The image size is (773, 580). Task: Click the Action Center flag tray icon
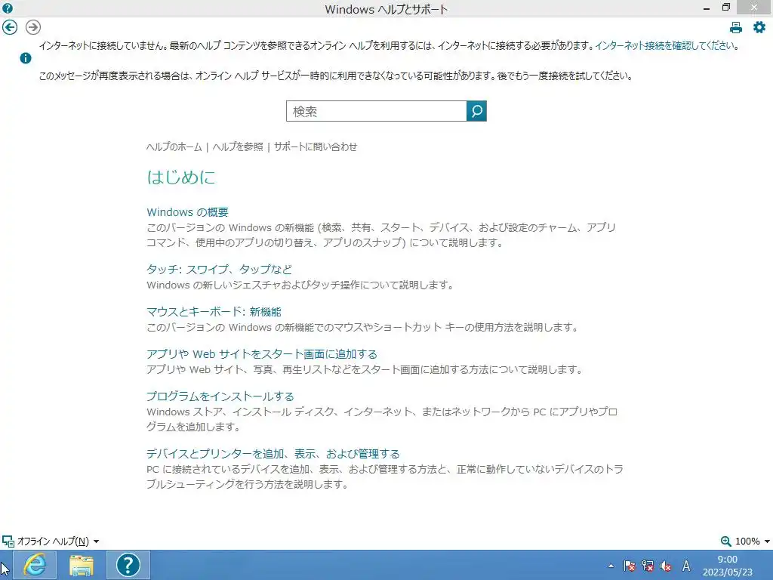[629, 566]
